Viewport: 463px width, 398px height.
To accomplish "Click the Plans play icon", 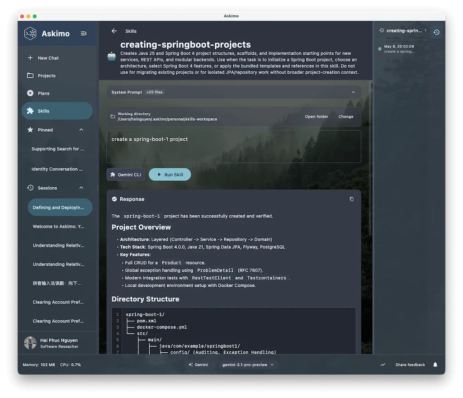I will coord(30,93).
